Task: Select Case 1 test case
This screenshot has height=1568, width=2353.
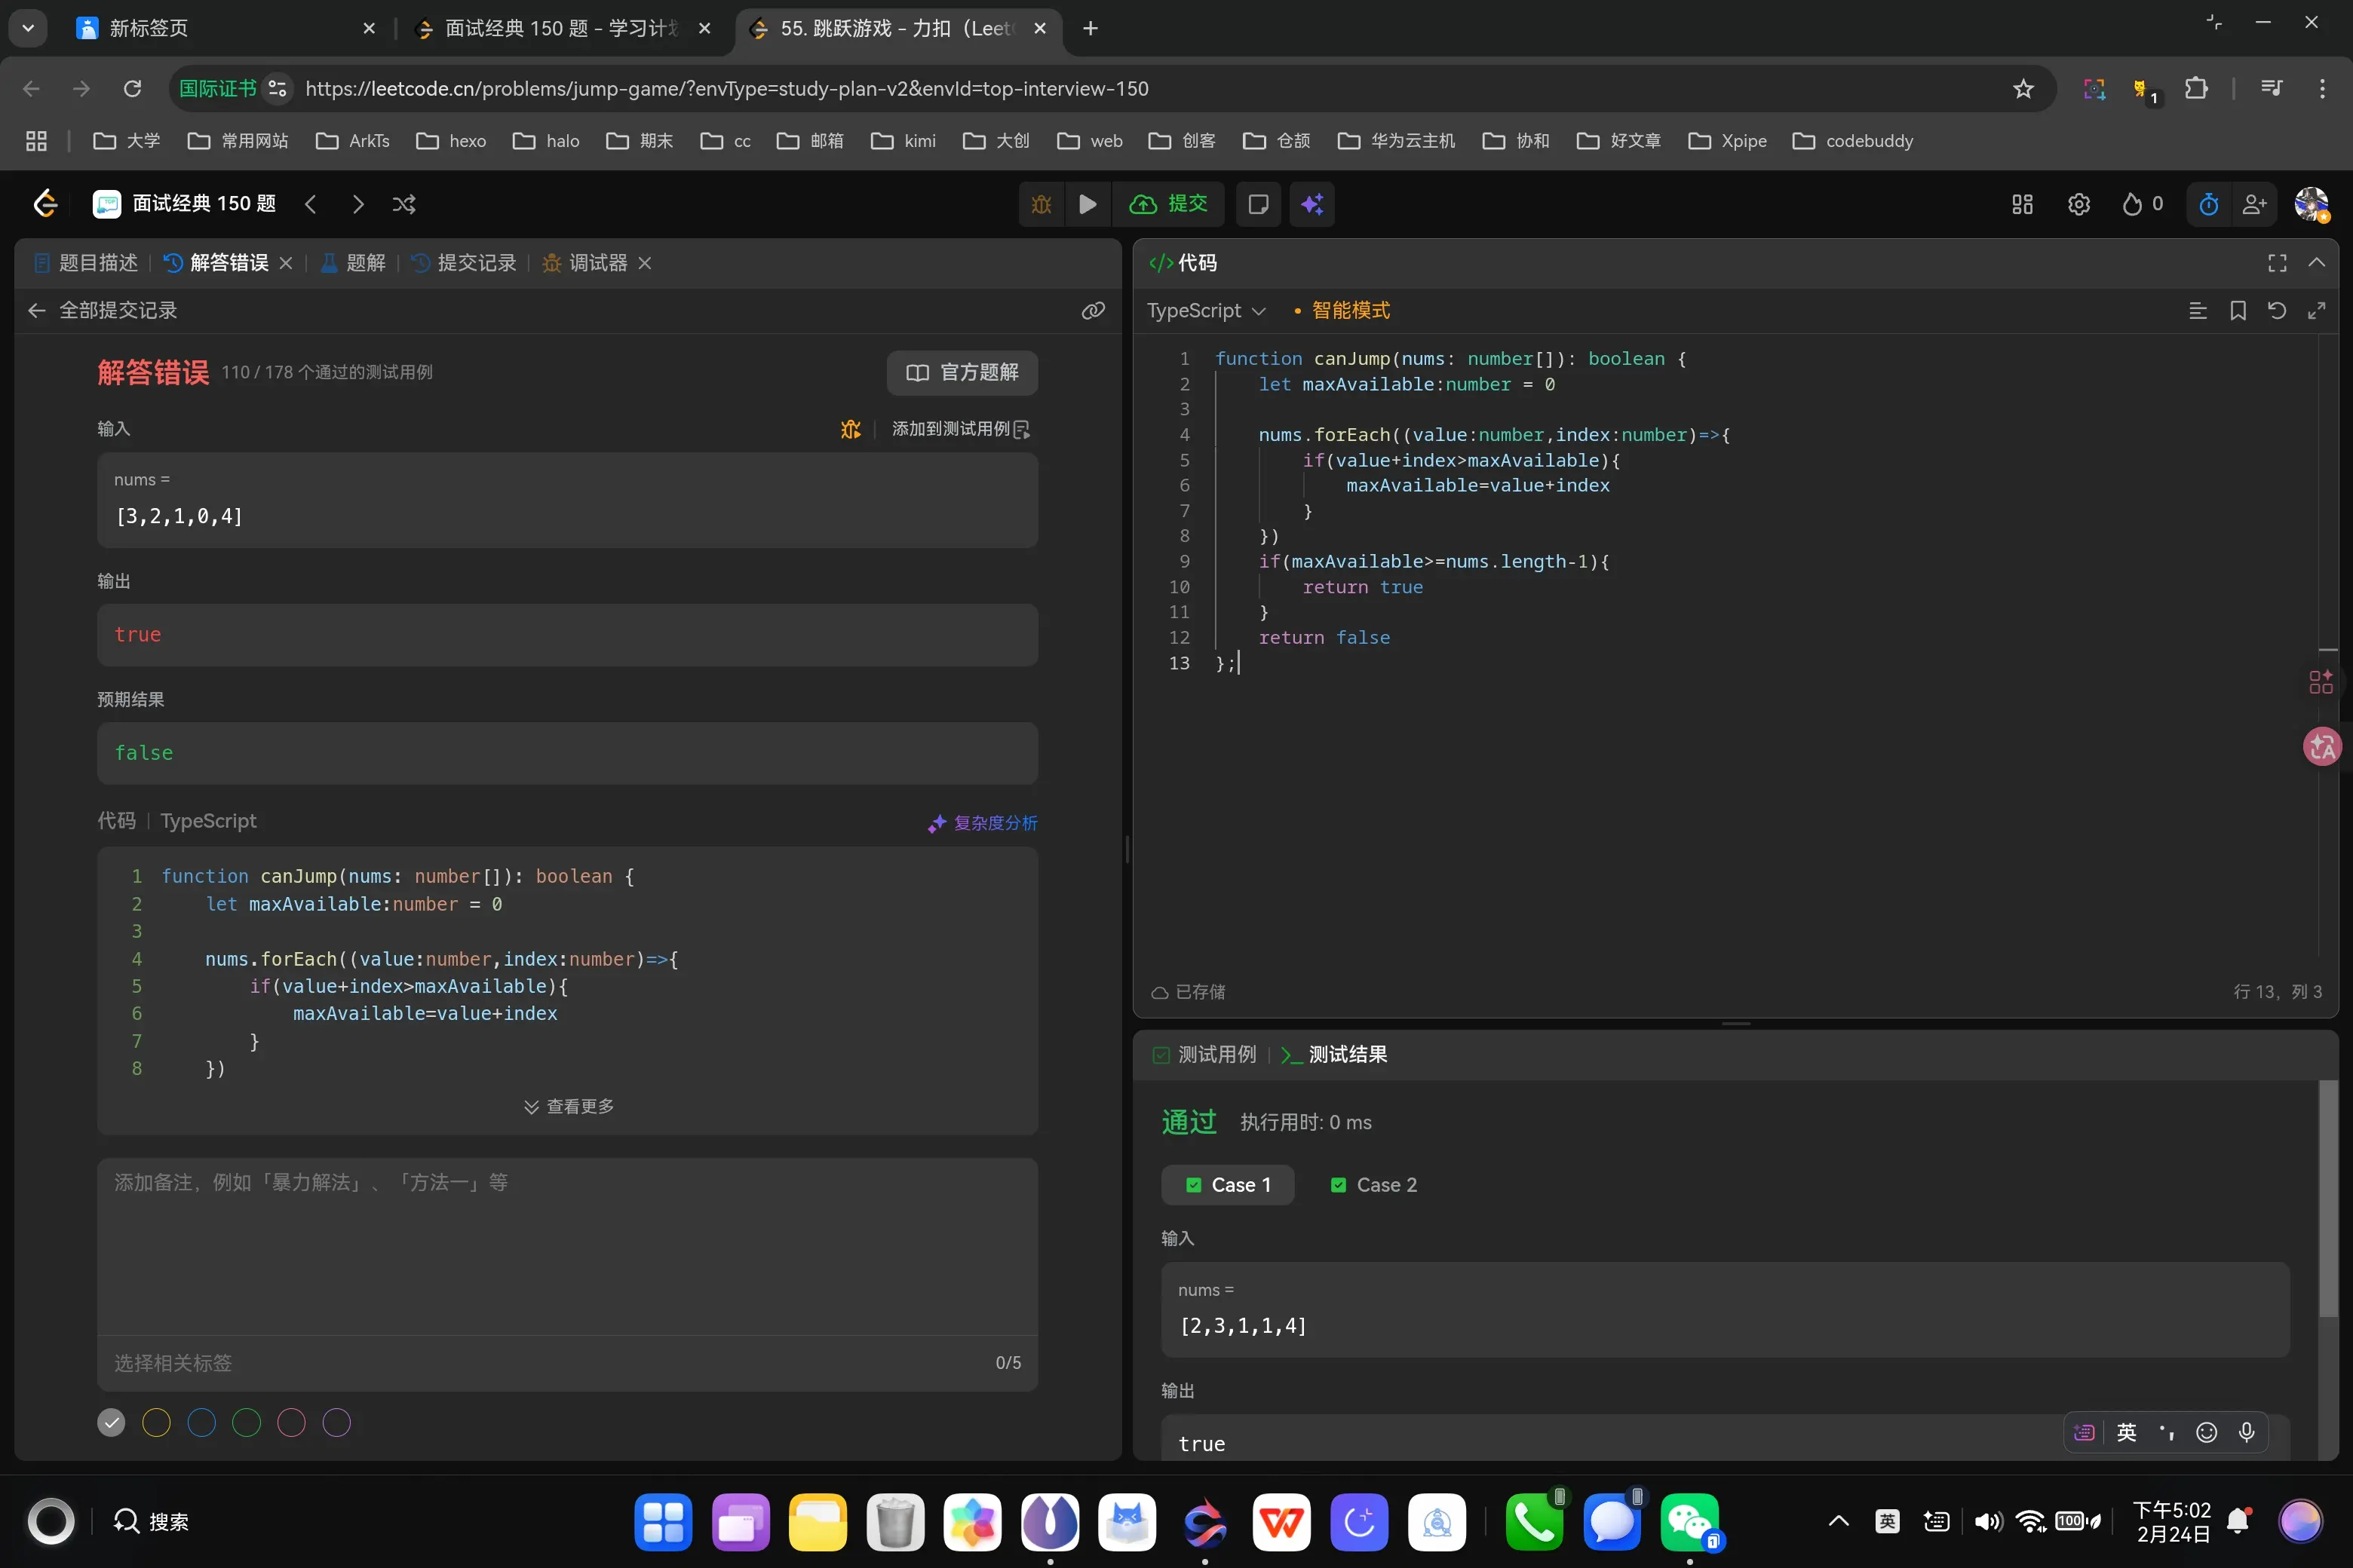Action: pos(1228,1185)
